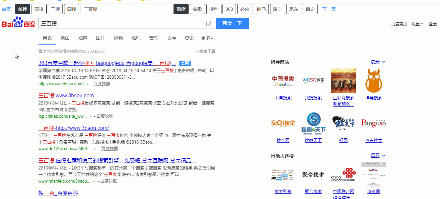Open dropdown arrow beside www.3bsou.com/ URL
The width and height of the screenshot is (440, 199).
coord(87,84)
